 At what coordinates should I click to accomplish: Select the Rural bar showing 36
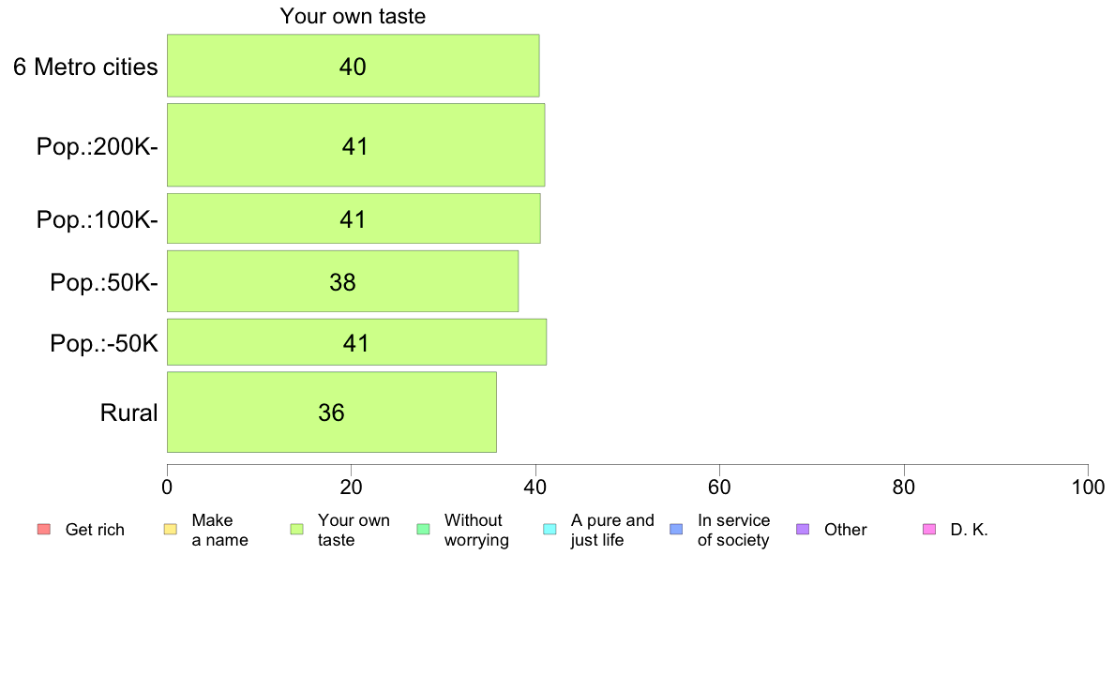point(332,412)
